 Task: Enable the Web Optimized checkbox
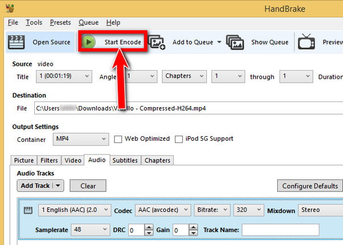118,139
